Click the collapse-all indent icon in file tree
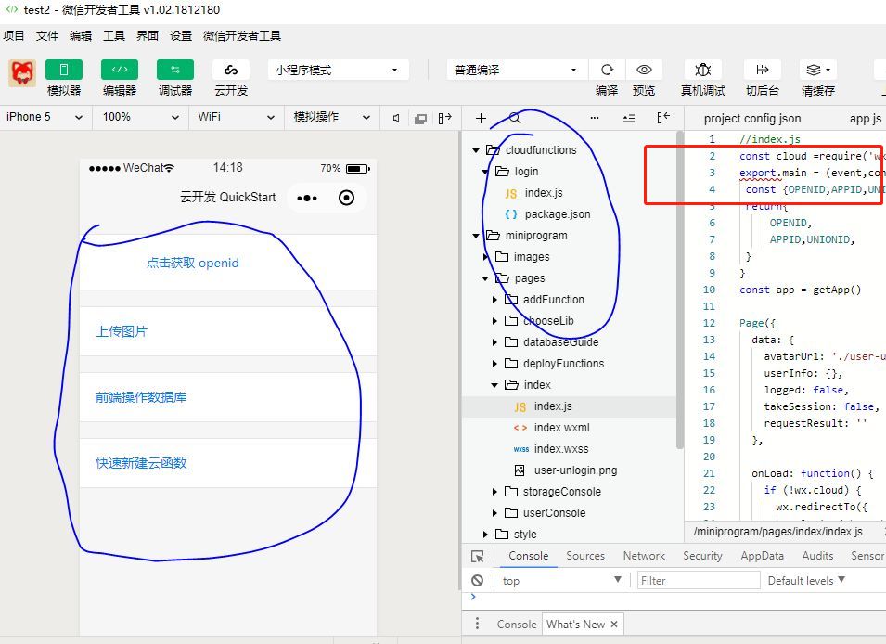The width and height of the screenshot is (886, 644). [x=629, y=118]
